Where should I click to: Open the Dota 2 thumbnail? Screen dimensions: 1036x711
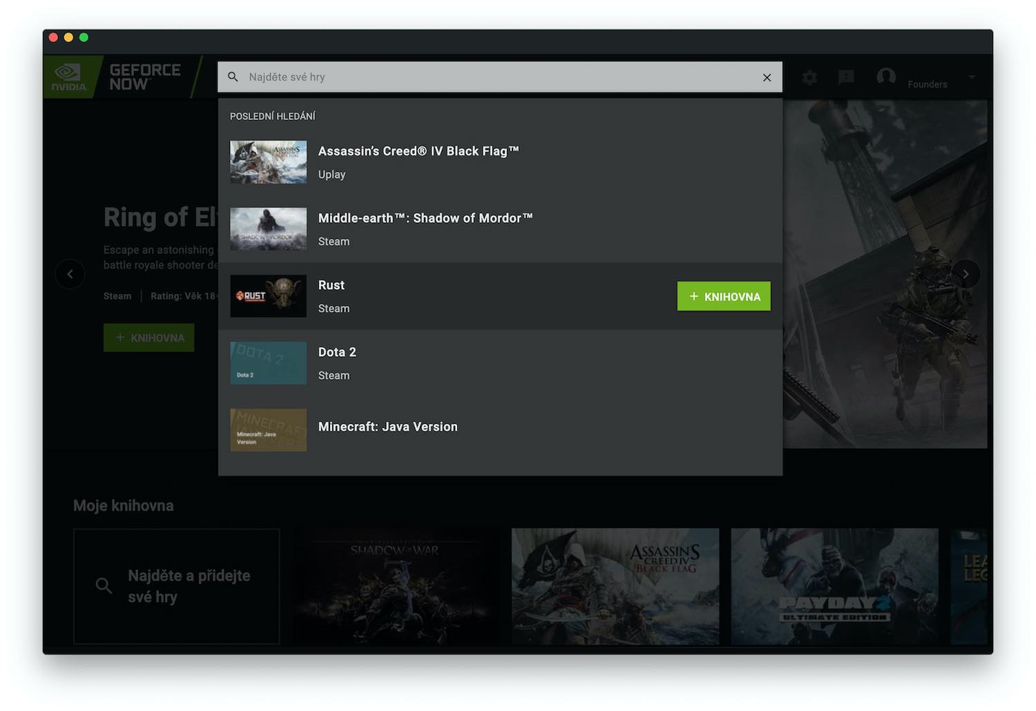268,363
